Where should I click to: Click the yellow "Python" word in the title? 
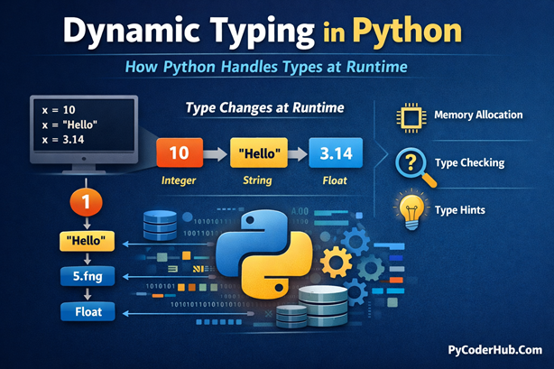tap(407, 32)
